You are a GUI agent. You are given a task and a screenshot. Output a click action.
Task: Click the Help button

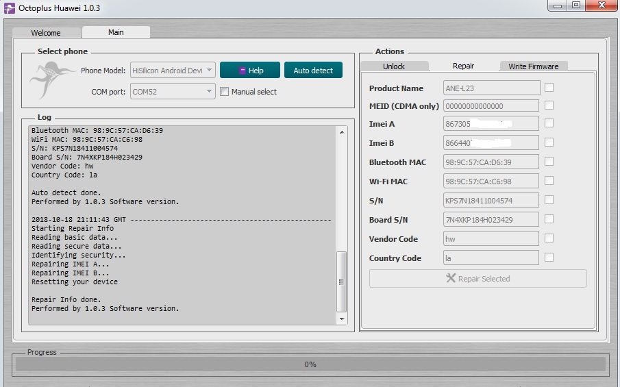pos(250,71)
